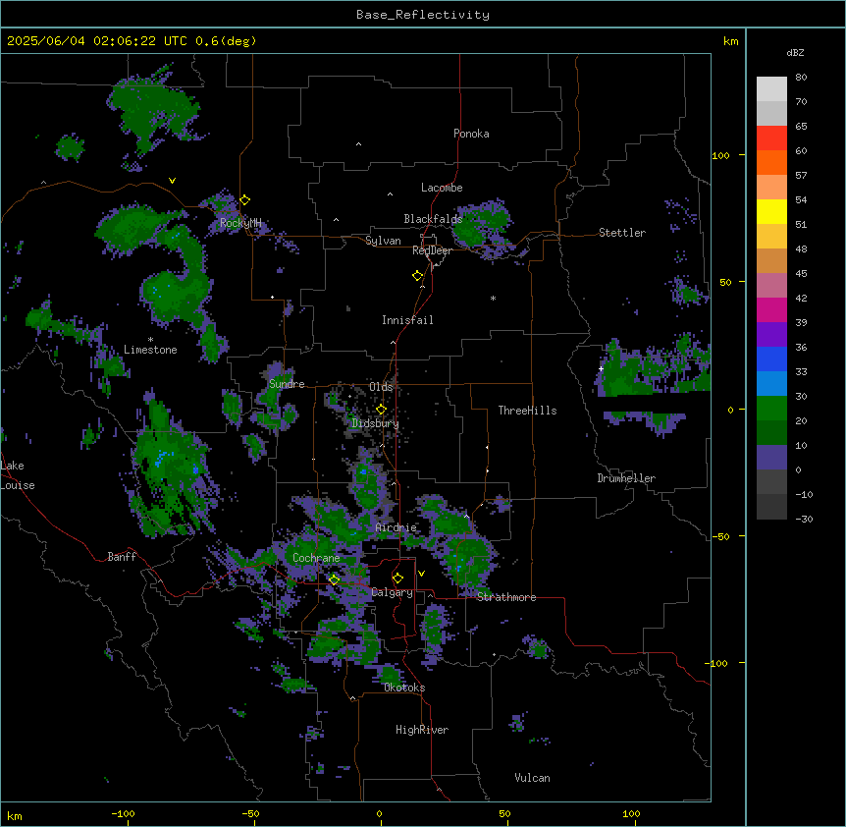Viewport: 846px width, 827px height.
Task: Click the Calgary city label
Action: tap(393, 592)
